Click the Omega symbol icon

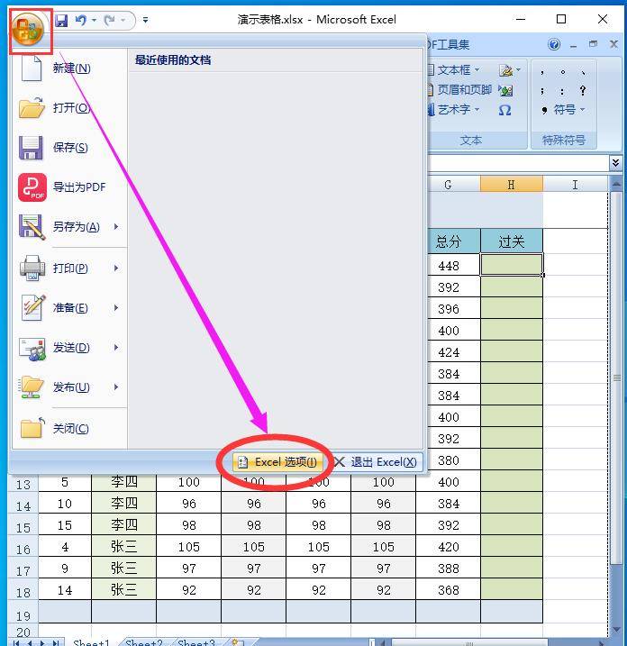(x=505, y=110)
